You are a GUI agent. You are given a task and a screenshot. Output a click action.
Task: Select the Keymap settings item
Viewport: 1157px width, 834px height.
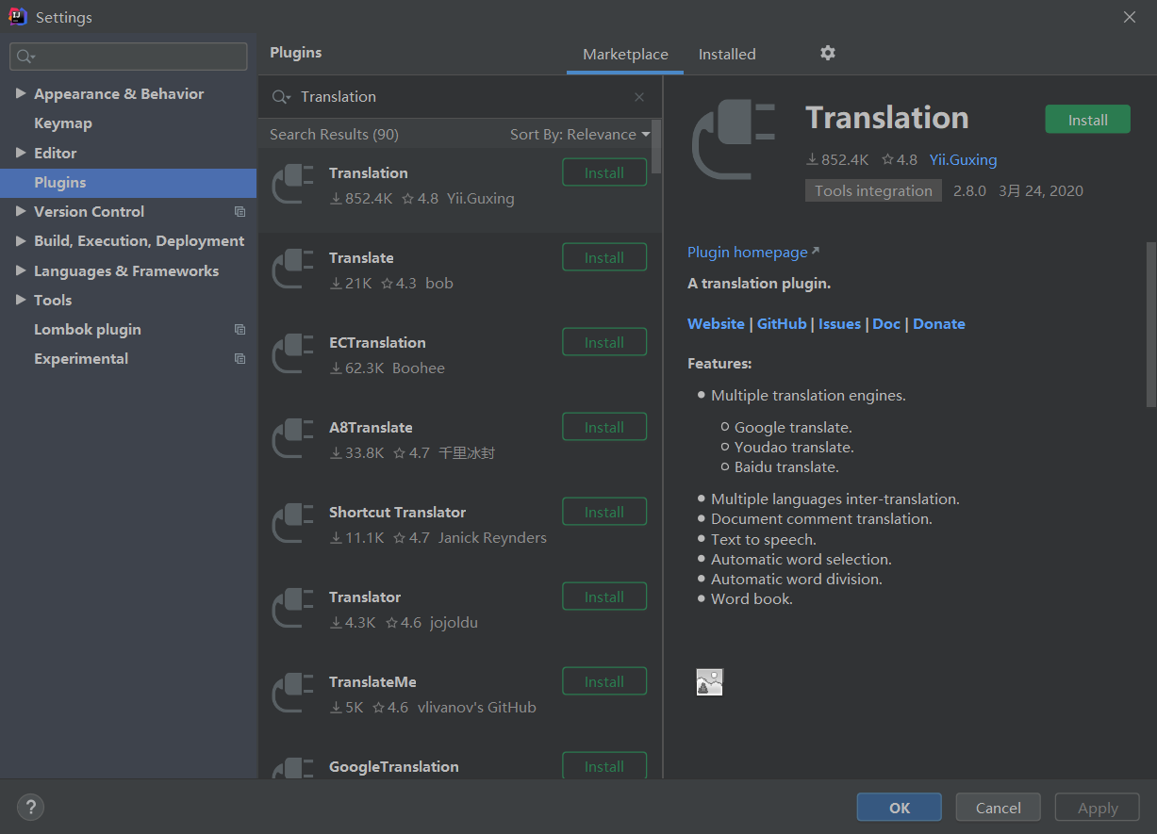(x=63, y=123)
